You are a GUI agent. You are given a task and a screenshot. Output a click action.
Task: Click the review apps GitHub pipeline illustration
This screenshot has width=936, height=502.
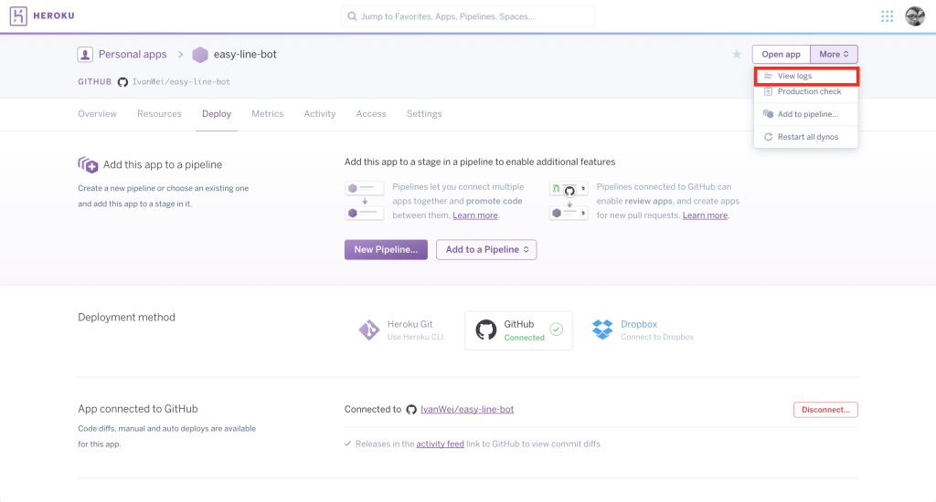(x=569, y=201)
